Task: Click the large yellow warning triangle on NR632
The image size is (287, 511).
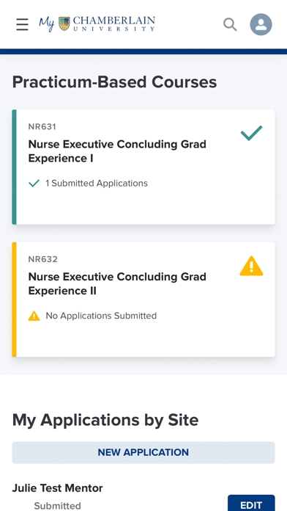Action: tap(251, 266)
